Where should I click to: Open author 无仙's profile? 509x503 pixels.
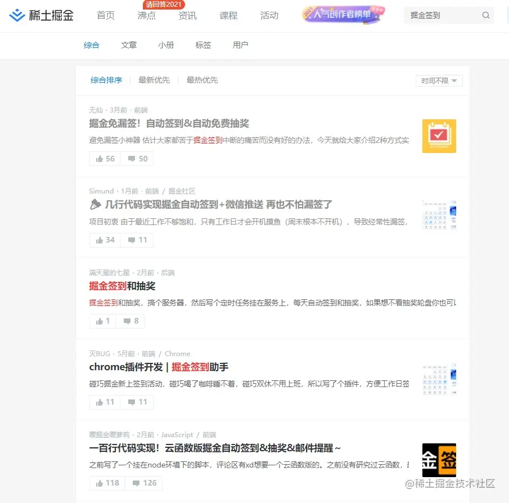pyautogui.click(x=96, y=110)
